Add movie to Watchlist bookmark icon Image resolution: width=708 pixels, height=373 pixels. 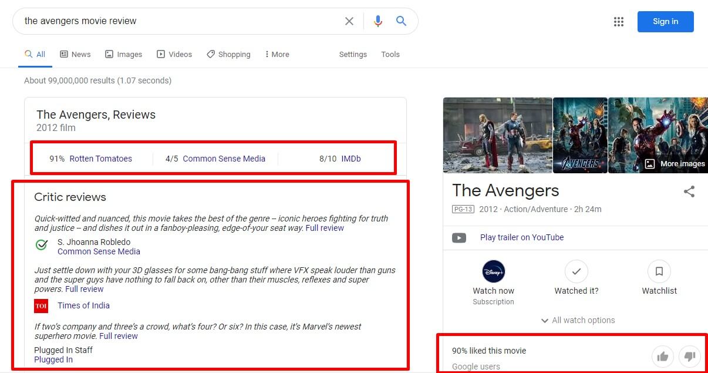(659, 271)
